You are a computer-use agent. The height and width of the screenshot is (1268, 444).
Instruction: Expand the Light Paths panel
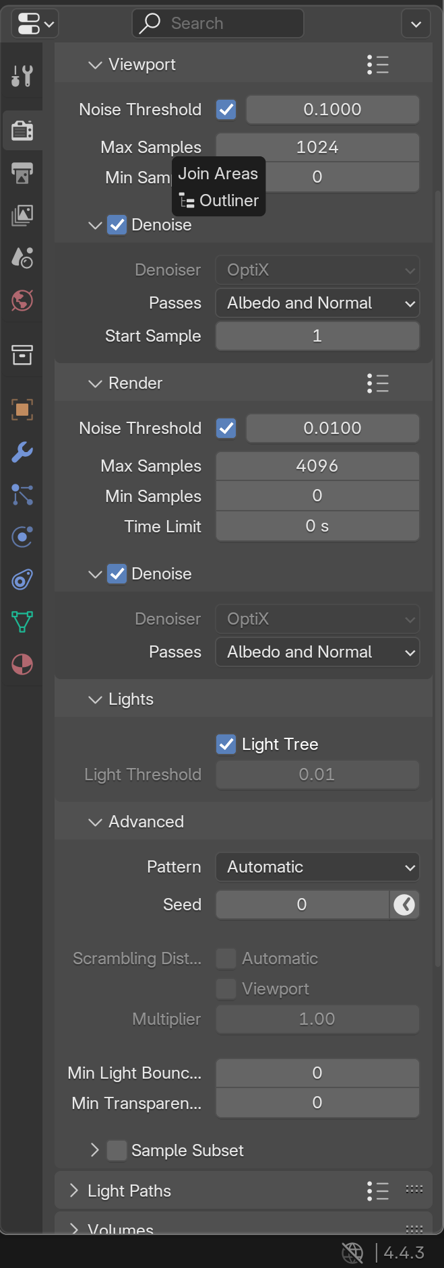[x=74, y=1191]
